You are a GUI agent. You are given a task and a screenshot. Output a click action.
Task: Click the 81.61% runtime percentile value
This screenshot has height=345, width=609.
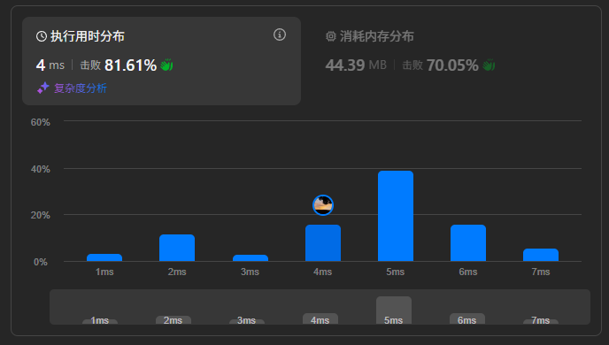[130, 65]
